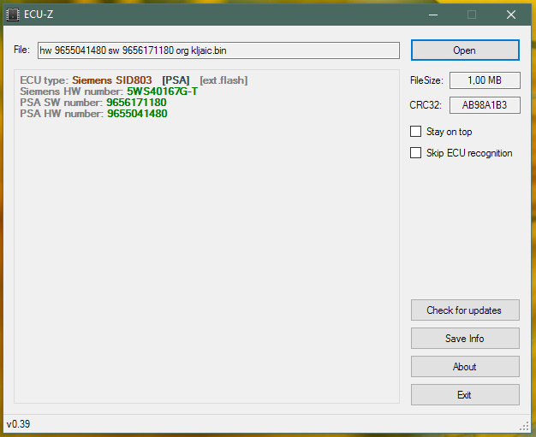Click the [PSA] manufacturer tag
The width and height of the screenshot is (536, 437).
click(x=176, y=80)
